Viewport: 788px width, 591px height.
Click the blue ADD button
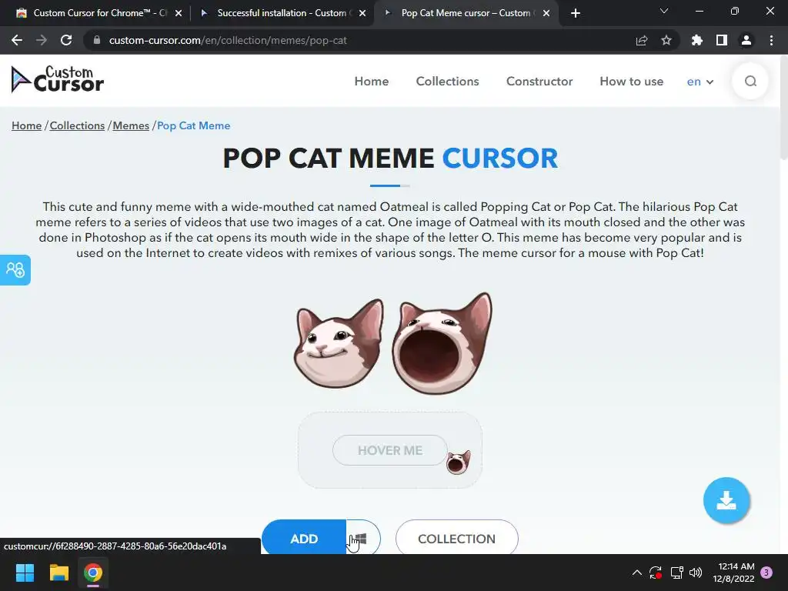(x=304, y=539)
